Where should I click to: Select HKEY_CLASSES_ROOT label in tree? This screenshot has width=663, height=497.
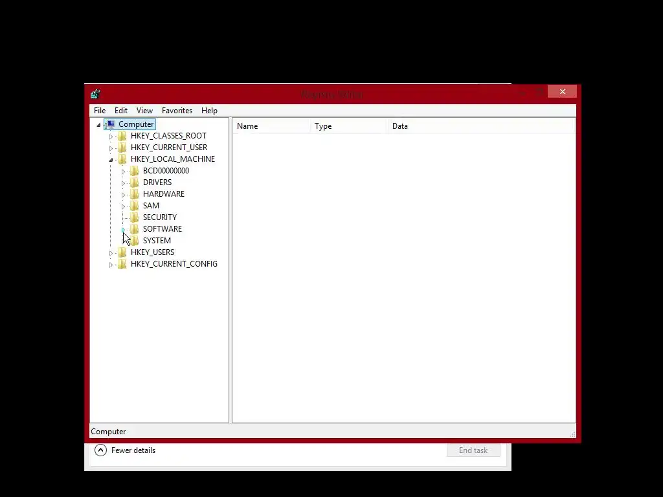coord(168,136)
